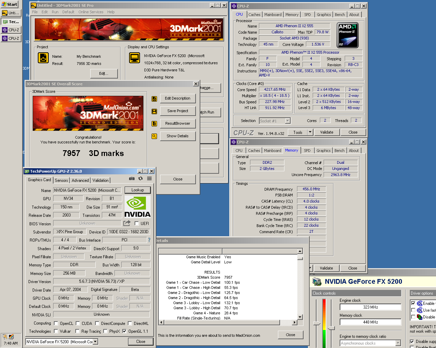
Task: Close the Details dialog with Close button
Action: [291, 335]
